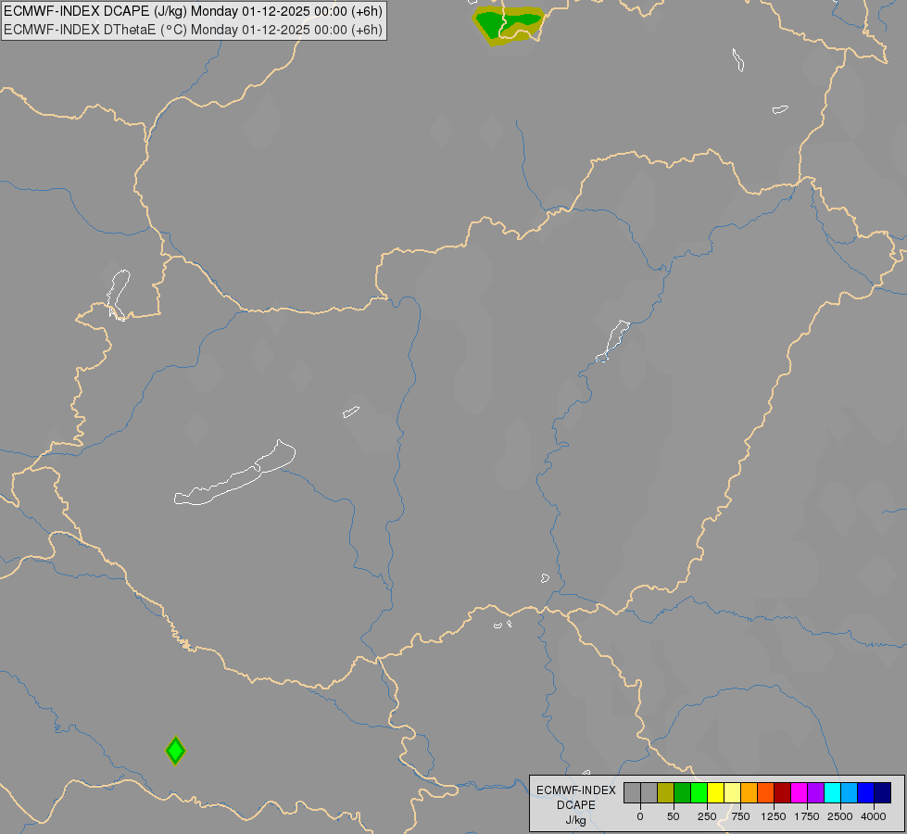
Task: Click the large elongated Lake Balaton outline
Action: click(x=234, y=474)
